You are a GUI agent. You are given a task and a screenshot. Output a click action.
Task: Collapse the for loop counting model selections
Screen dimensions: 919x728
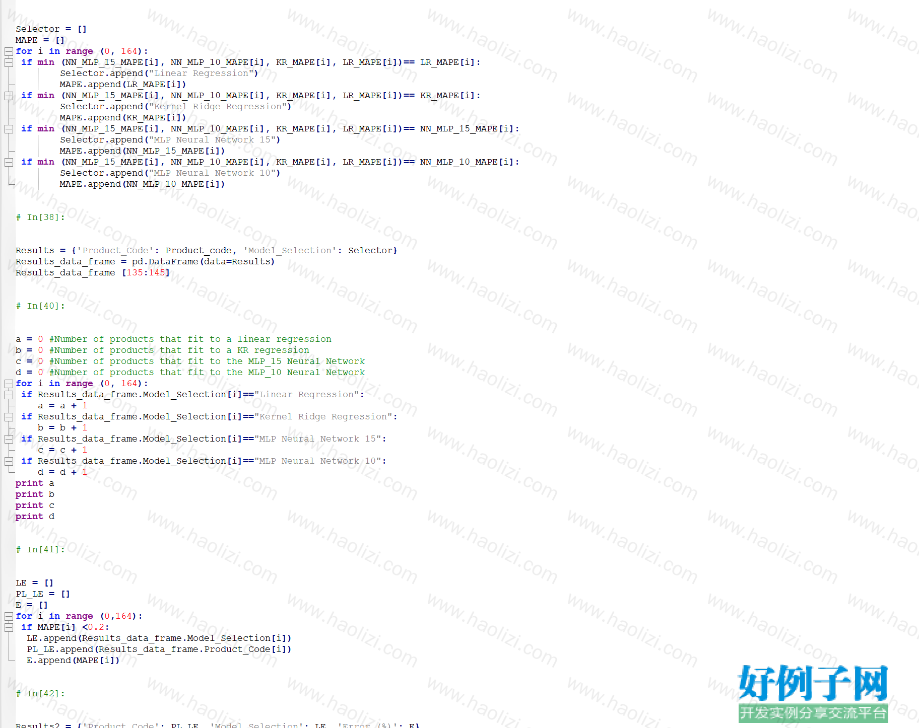pyautogui.click(x=9, y=384)
